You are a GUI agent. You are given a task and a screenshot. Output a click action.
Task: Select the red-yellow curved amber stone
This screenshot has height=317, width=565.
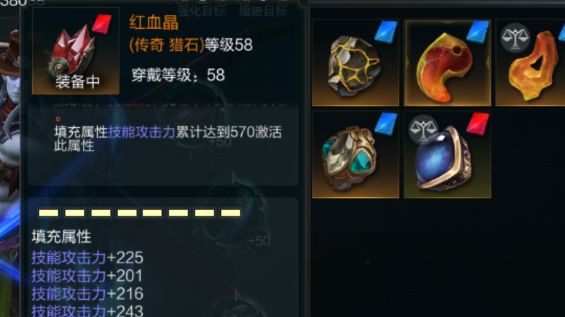tap(447, 63)
